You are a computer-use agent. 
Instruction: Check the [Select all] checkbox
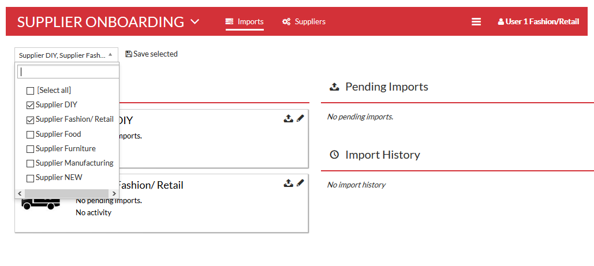[30, 91]
